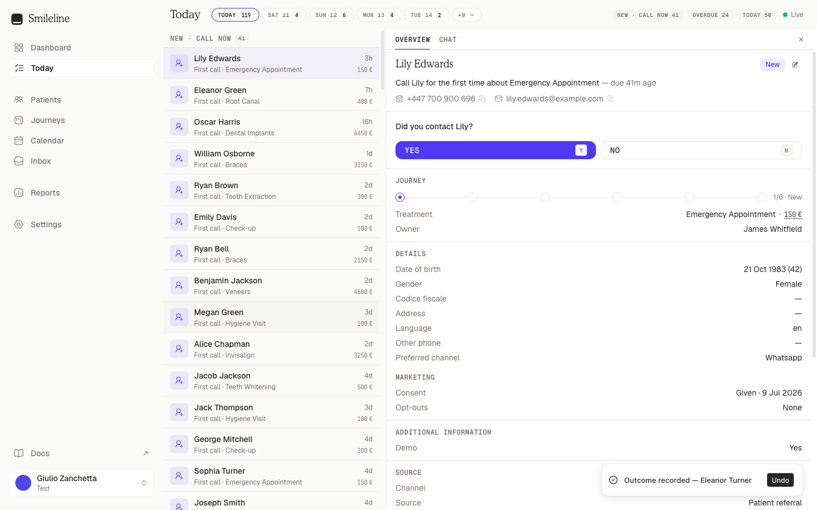817x510 pixels.
Task: Select sixth journey stage dot
Action: pyautogui.click(x=762, y=197)
